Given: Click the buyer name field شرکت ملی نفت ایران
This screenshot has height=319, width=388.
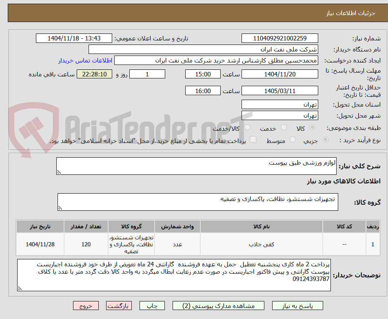Looking at the screenshot, I should tap(203, 49).
